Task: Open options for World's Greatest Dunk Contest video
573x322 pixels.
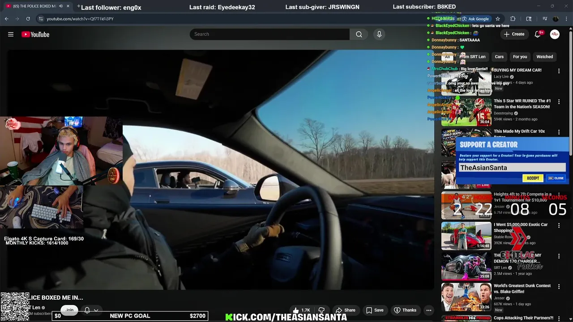Action: [559, 287]
